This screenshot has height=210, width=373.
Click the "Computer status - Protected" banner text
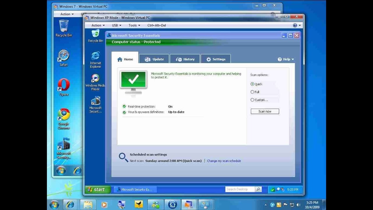(136, 42)
